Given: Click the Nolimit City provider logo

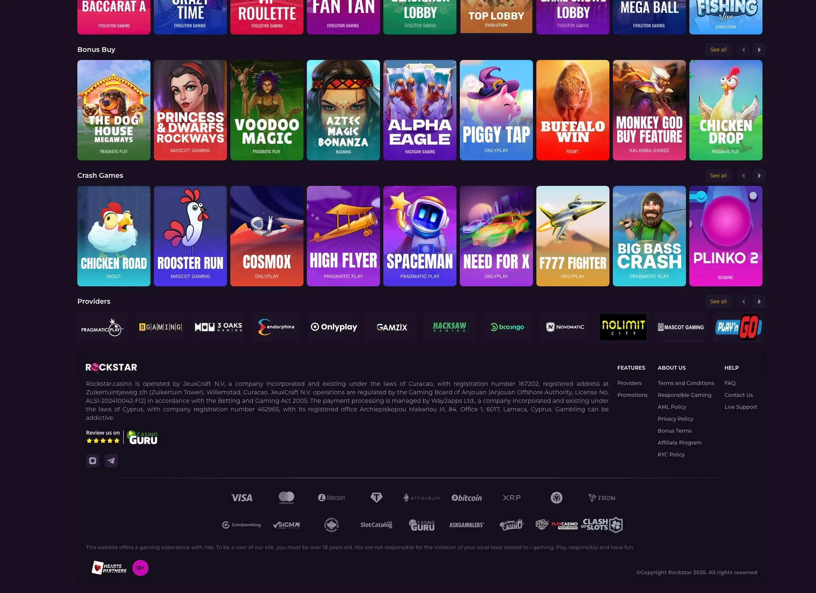Looking at the screenshot, I should coord(623,327).
